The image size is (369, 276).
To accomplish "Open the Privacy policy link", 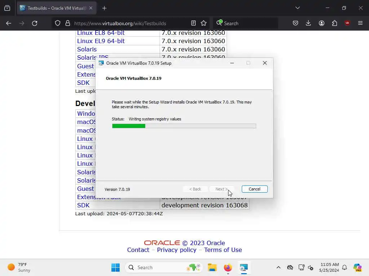I will point(177,250).
